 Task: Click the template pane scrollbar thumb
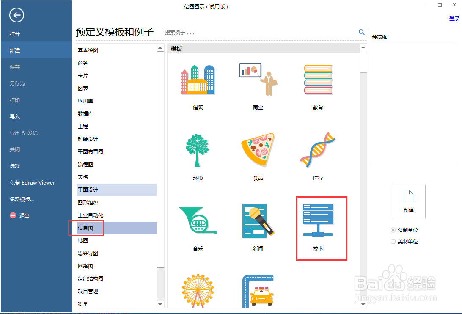pyautogui.click(x=363, y=62)
